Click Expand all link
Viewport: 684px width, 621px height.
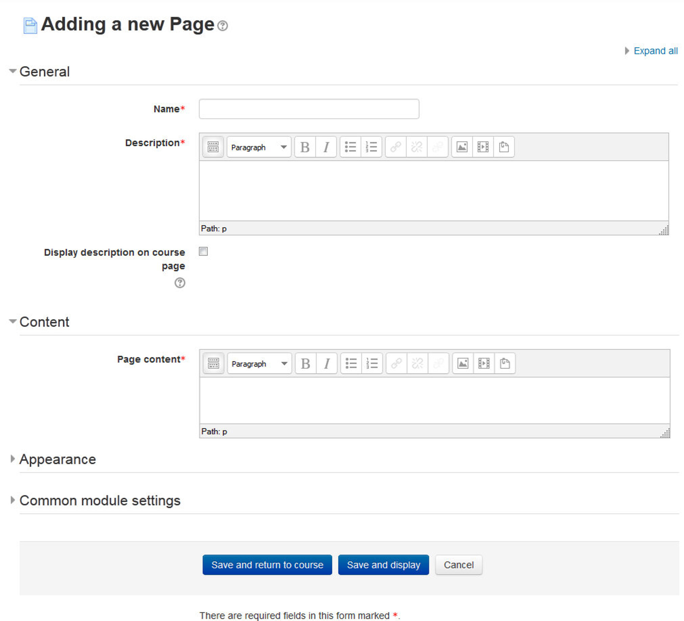[x=655, y=51]
